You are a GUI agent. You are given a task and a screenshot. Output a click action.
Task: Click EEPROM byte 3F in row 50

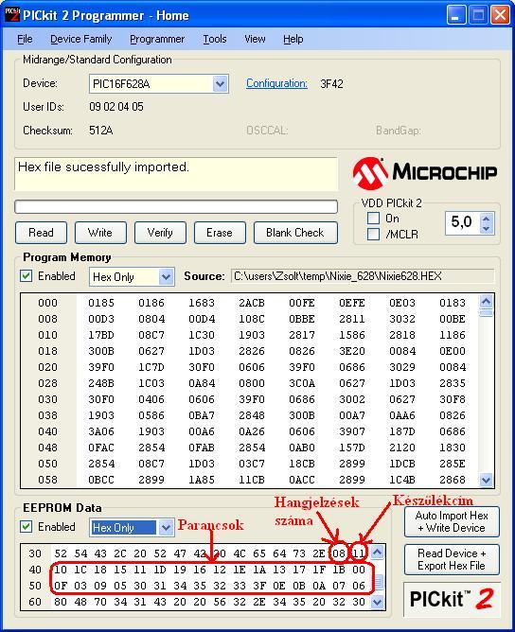point(259,586)
